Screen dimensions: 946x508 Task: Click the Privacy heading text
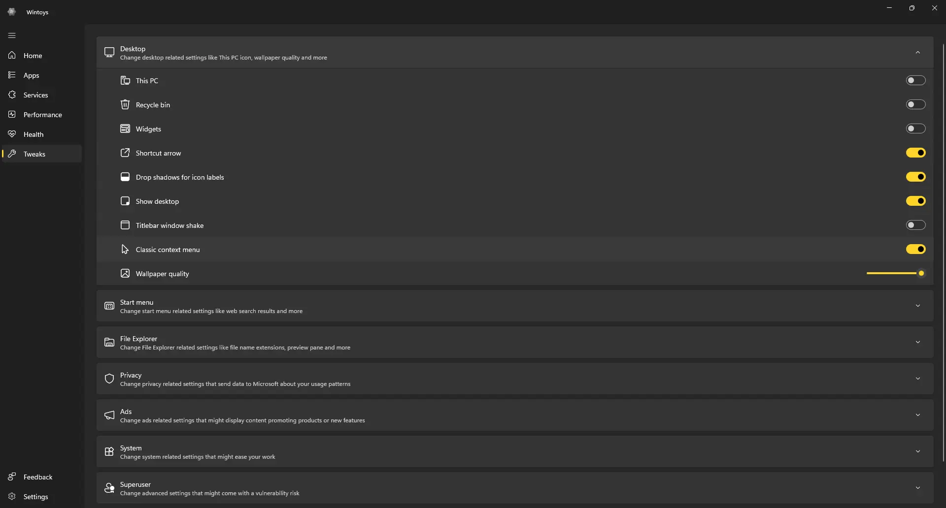point(131,375)
